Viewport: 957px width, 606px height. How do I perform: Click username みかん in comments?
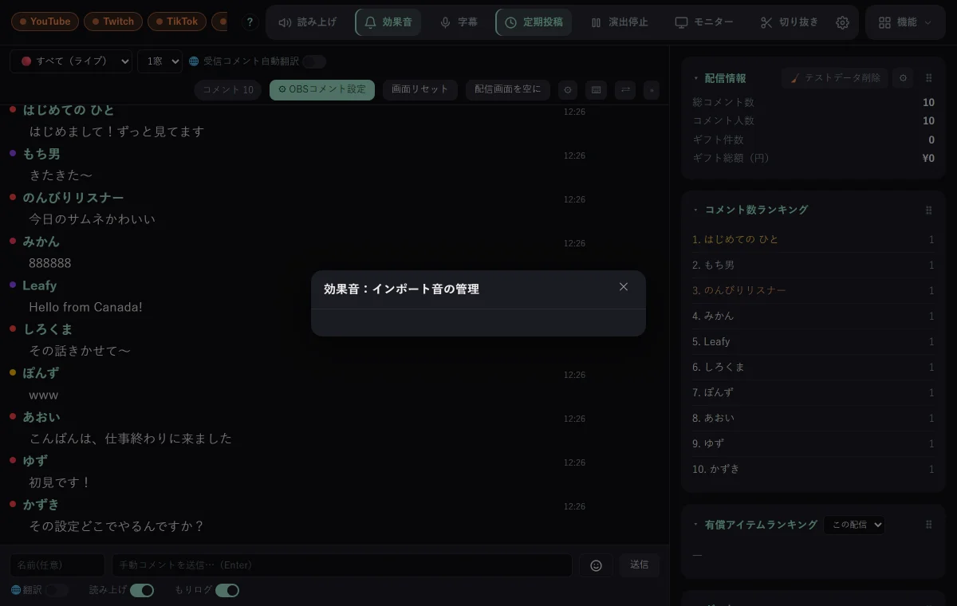point(41,242)
